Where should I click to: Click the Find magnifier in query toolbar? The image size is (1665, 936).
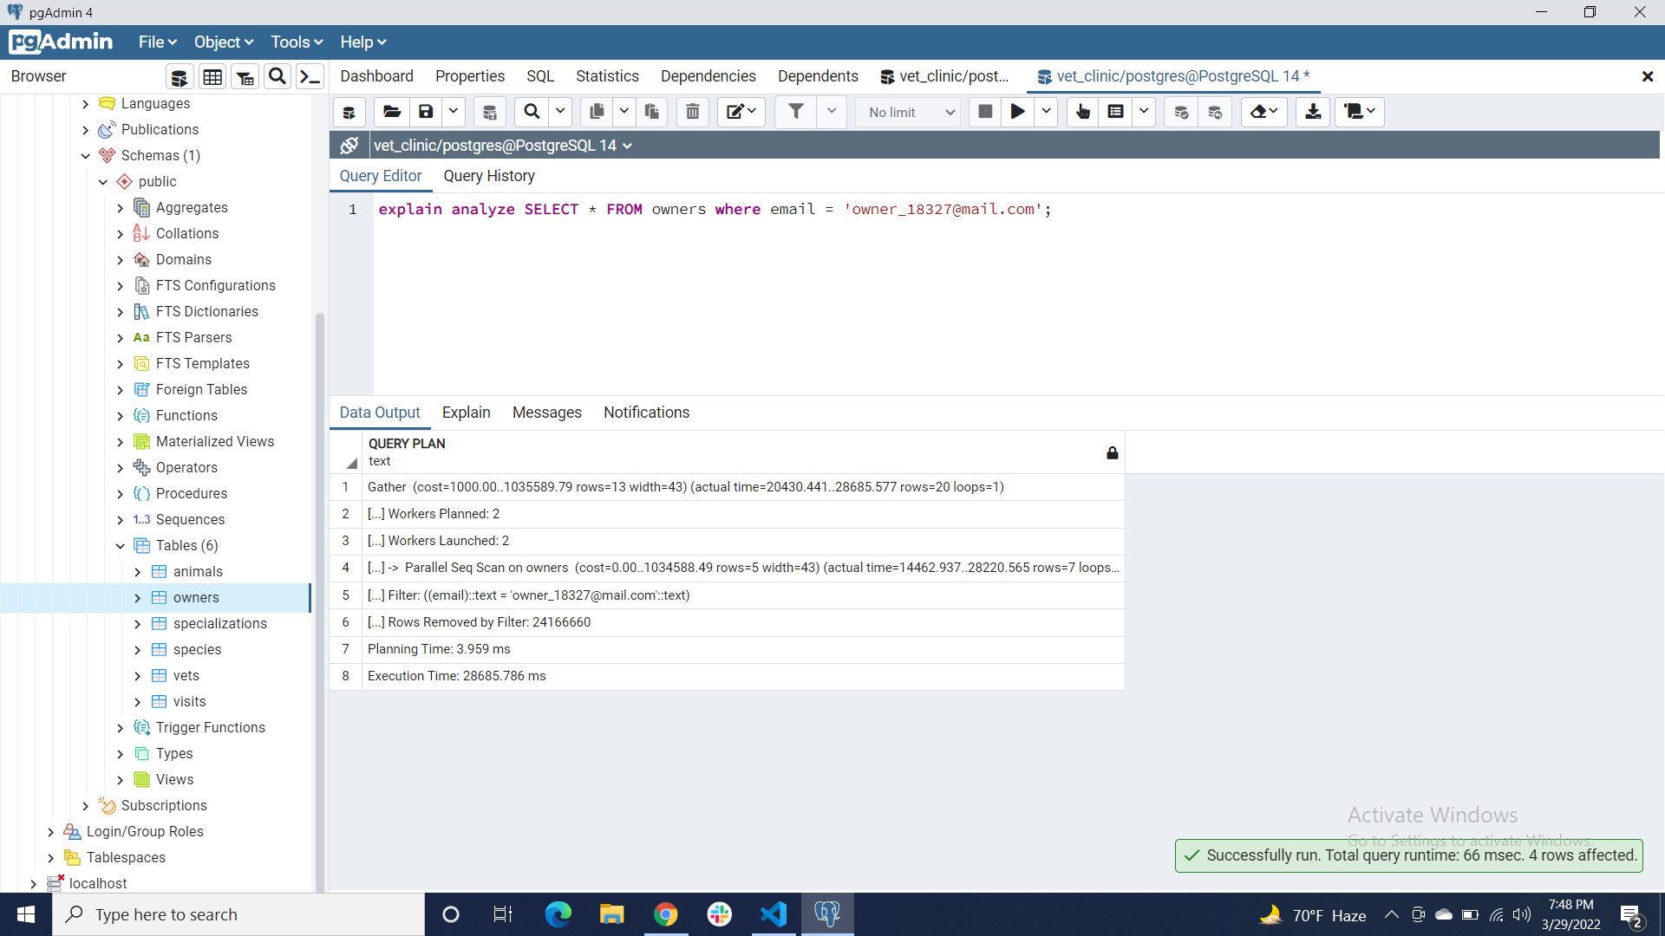click(x=532, y=112)
